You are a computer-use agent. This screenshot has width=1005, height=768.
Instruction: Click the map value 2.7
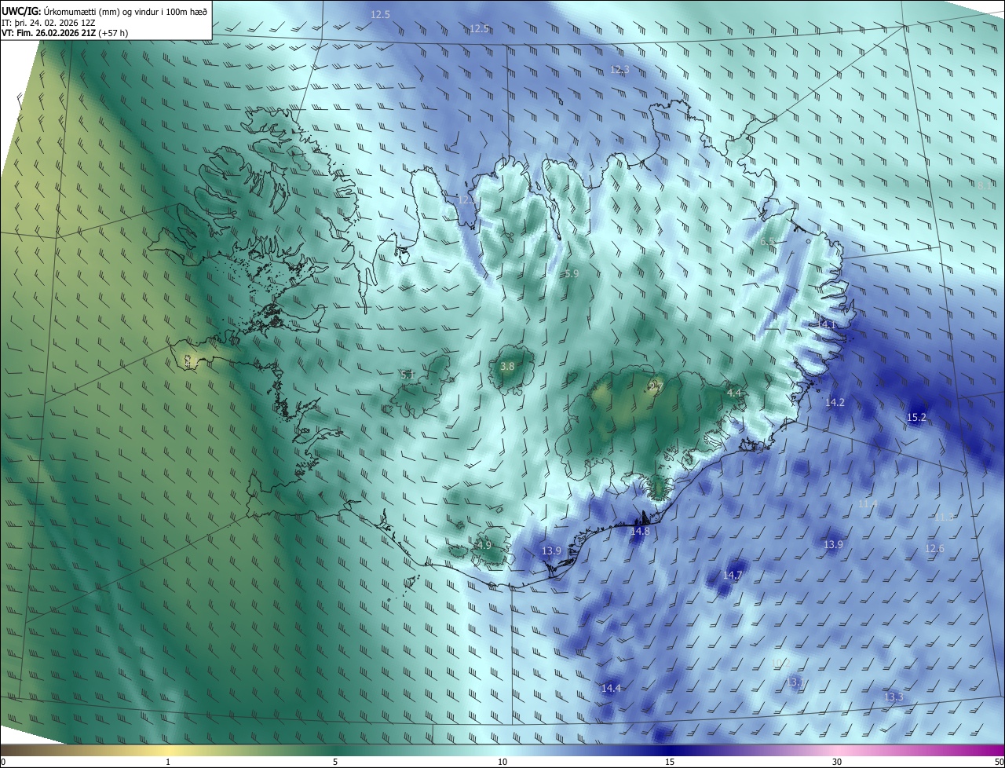pos(656,387)
